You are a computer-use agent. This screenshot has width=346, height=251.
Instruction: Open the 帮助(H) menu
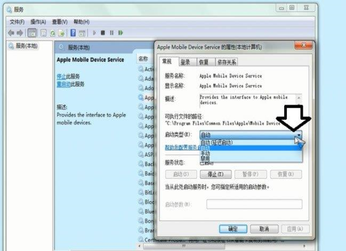coord(81,22)
